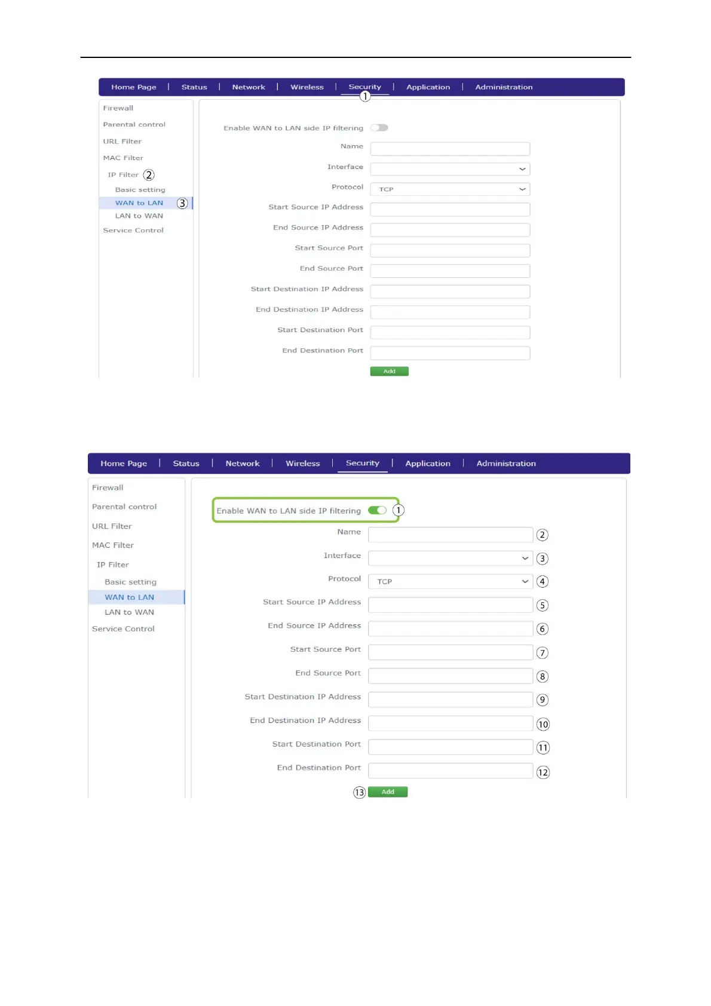Image resolution: width=711 pixels, height=1006 pixels.
Task: Click circled number 3 next to WAN to LAN
Action: 182,203
